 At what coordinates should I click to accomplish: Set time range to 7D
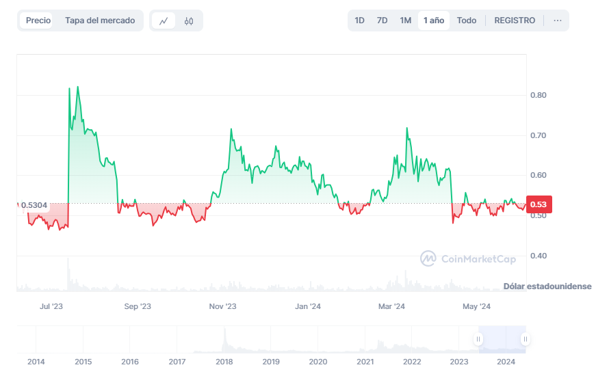point(382,21)
